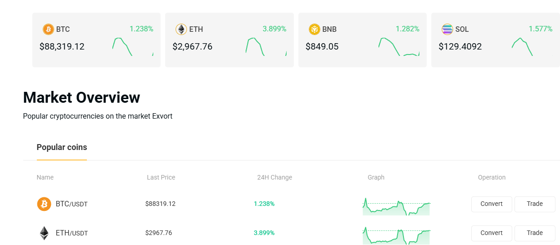View the BTC/USDT row graph thumbnail

tap(396, 207)
